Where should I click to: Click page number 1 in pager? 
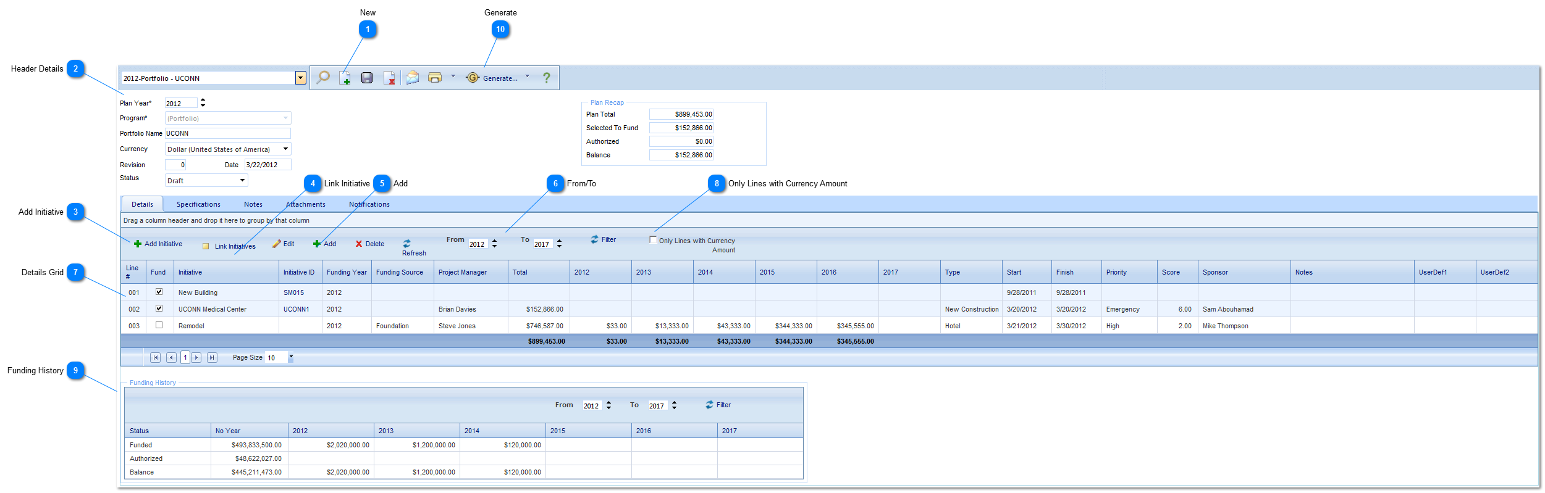185,357
